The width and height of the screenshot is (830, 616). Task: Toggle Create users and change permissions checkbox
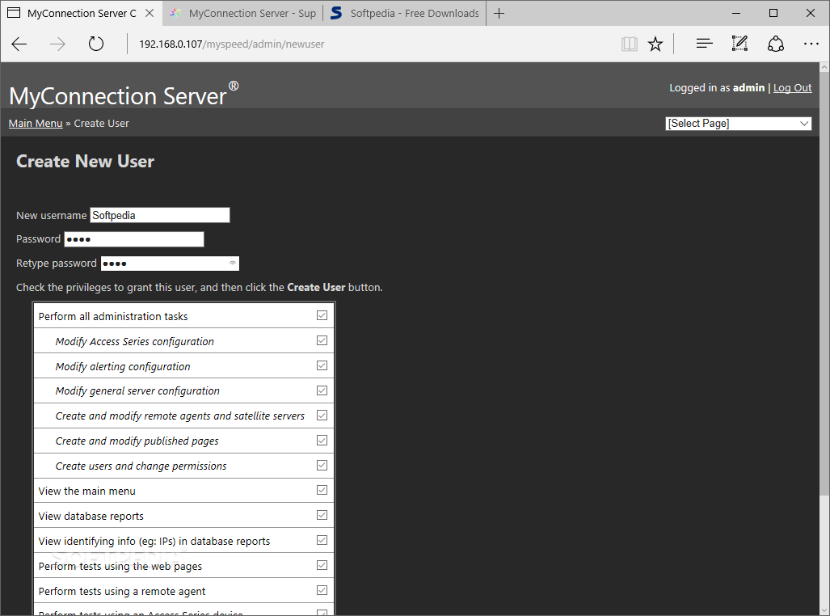(x=322, y=465)
